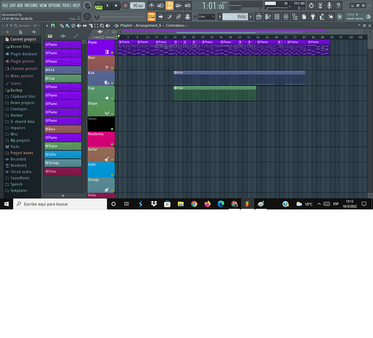Open the channel rack icon
The image size is (373, 338).
[x=277, y=17]
